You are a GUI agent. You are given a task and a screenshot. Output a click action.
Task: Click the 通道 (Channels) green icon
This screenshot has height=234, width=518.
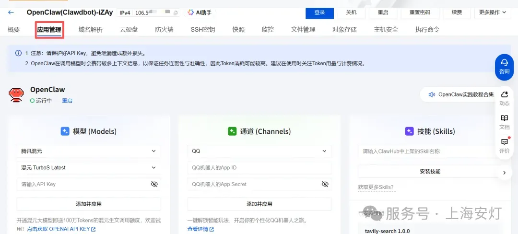pyautogui.click(x=232, y=131)
